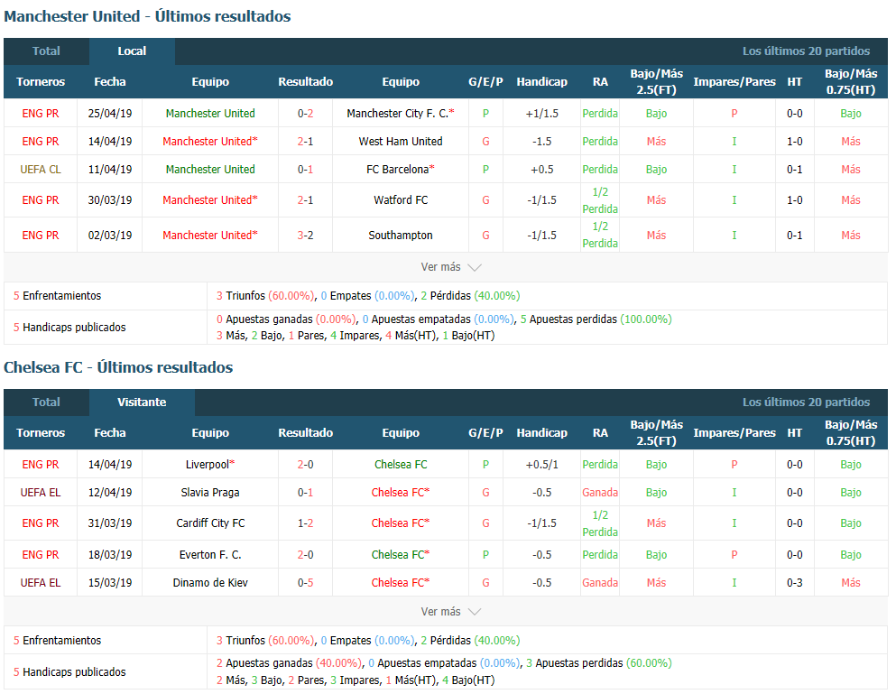The width and height of the screenshot is (896, 694).
Task: Expand Ver más under Manchester United results
Action: tap(451, 267)
